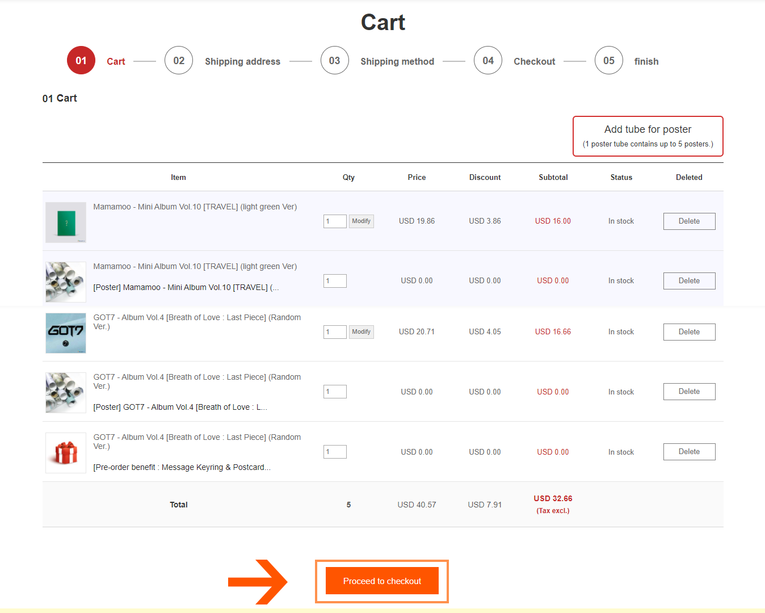The width and height of the screenshot is (765, 613).
Task: Open the red gift box thumbnail
Action: click(x=66, y=453)
